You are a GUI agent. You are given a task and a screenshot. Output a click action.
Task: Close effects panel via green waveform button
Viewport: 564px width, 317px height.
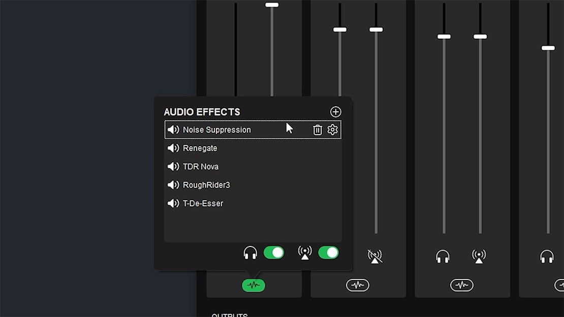(253, 286)
